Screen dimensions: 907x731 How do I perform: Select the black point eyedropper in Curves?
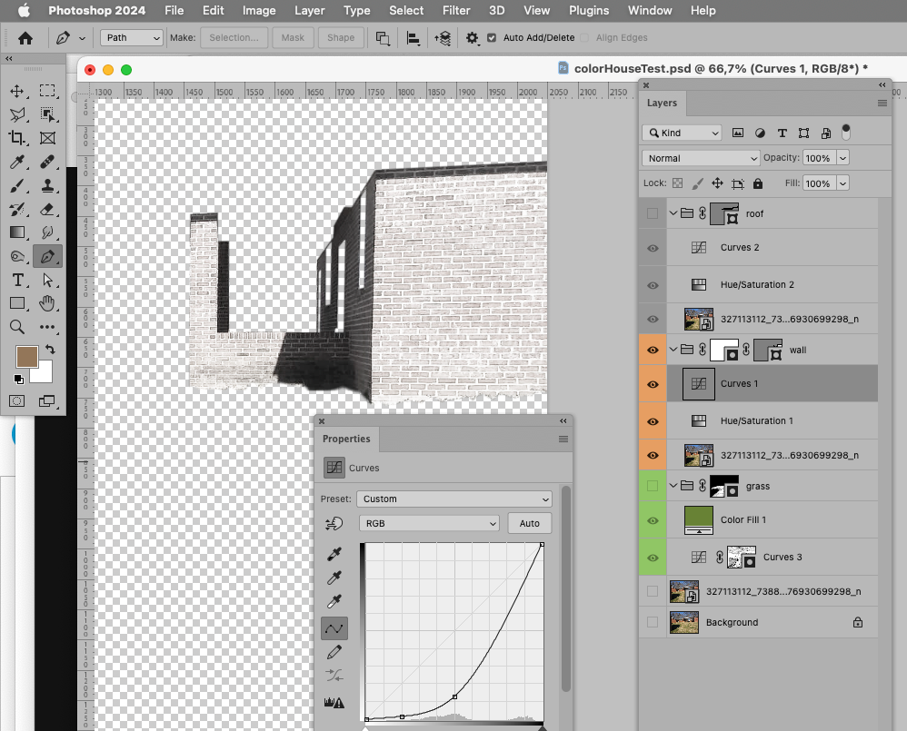pos(335,554)
